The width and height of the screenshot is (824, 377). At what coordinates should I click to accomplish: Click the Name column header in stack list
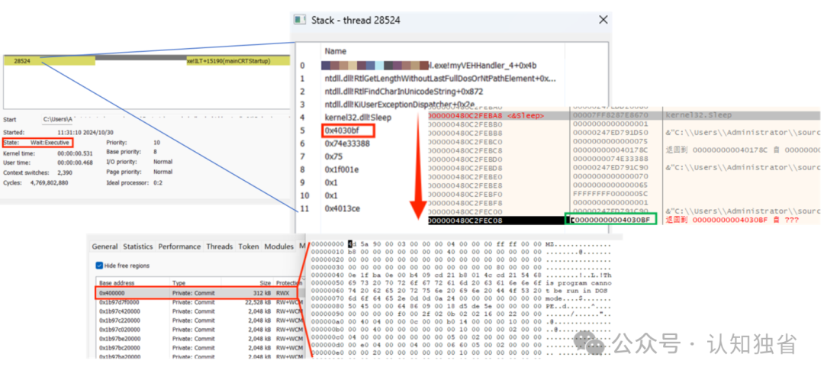[x=335, y=52]
